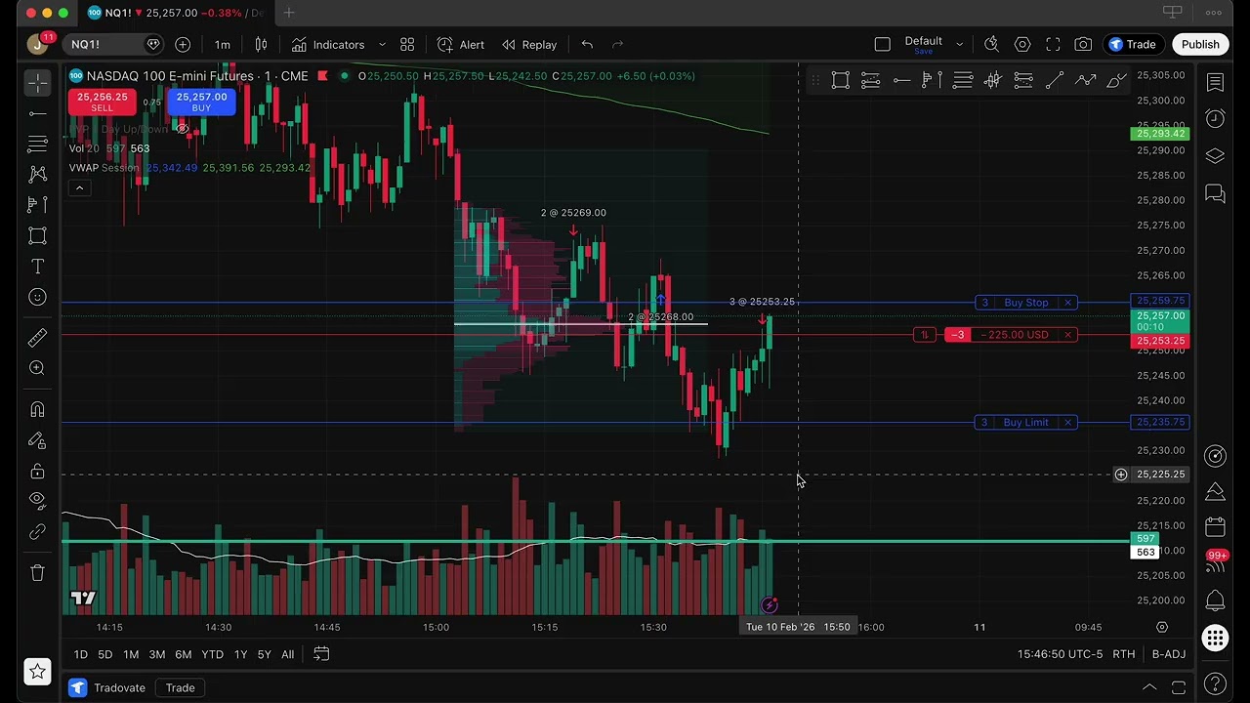Screen dimensions: 1250x703
Task: Open the geometric shapes tool
Action: point(37,235)
